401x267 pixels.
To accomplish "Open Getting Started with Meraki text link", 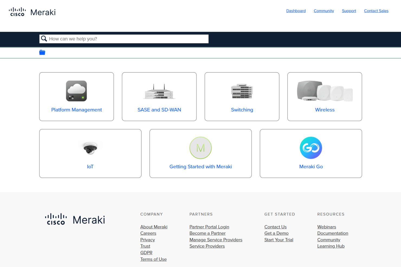I will 200,167.
